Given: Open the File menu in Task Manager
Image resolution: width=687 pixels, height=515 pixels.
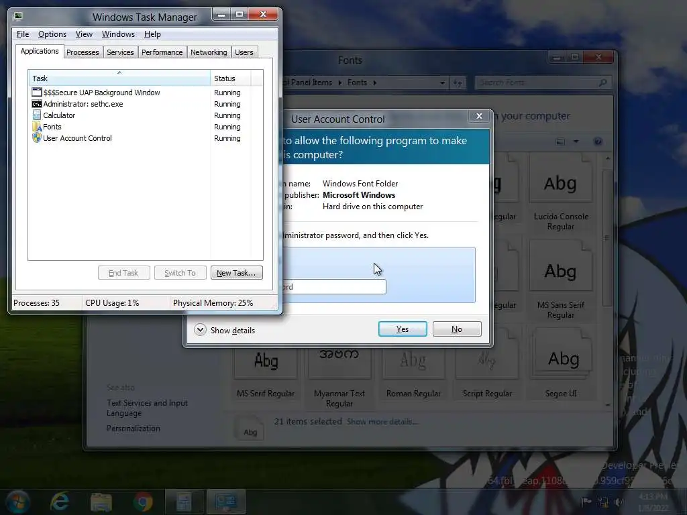Looking at the screenshot, I should coord(23,34).
